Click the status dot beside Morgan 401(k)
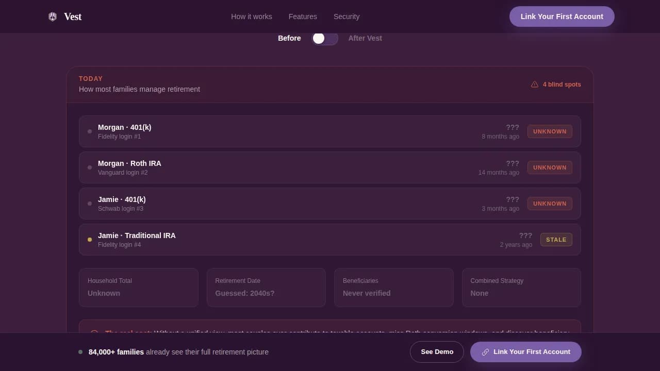 tap(90, 131)
